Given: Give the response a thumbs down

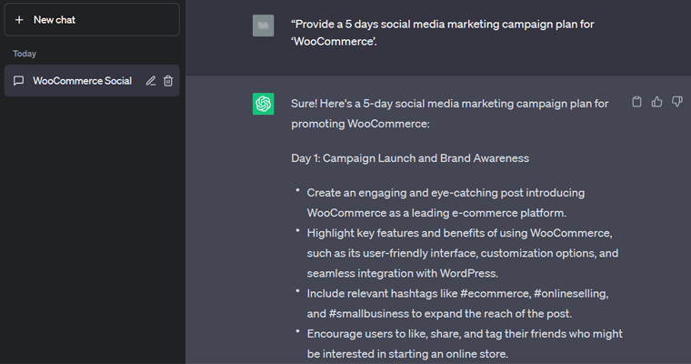Looking at the screenshot, I should (676, 102).
